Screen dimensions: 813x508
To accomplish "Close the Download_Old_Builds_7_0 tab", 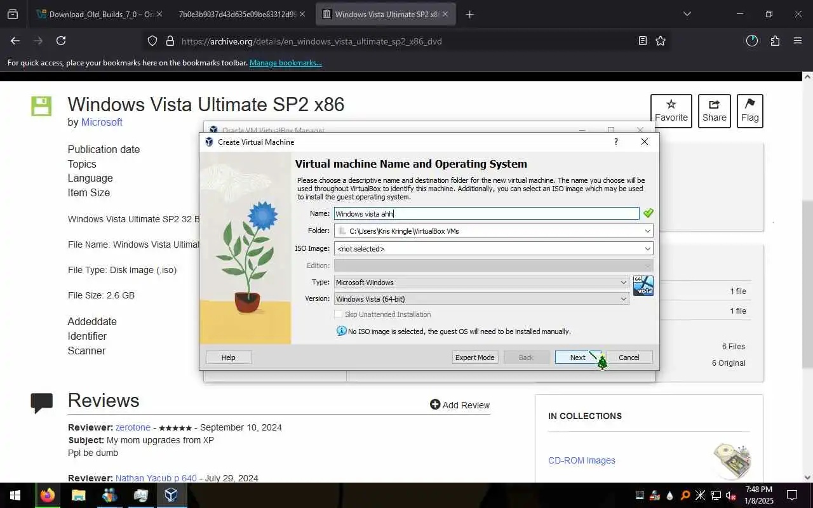I will tap(159, 14).
